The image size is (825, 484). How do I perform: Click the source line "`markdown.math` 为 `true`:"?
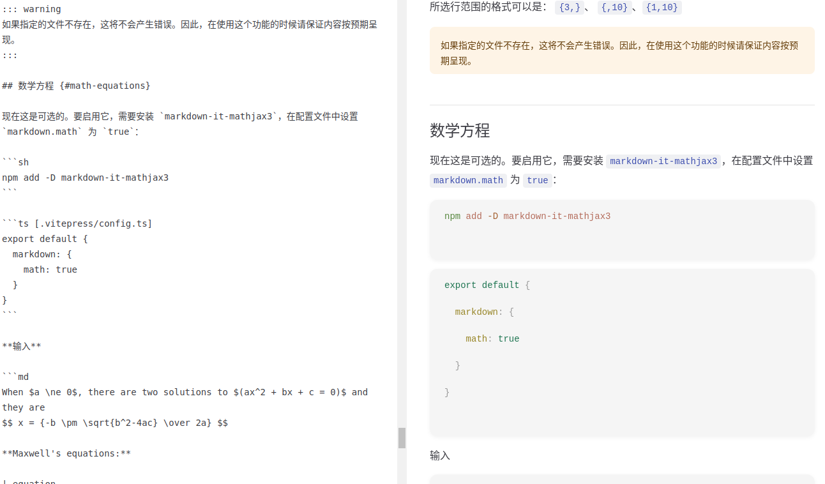pyautogui.click(x=70, y=132)
